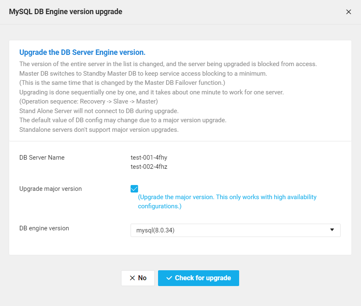Viewport: 361px width, 306px height.
Task: Click the line Standalone servers don't support major version upgrades
Action: click(x=99, y=130)
